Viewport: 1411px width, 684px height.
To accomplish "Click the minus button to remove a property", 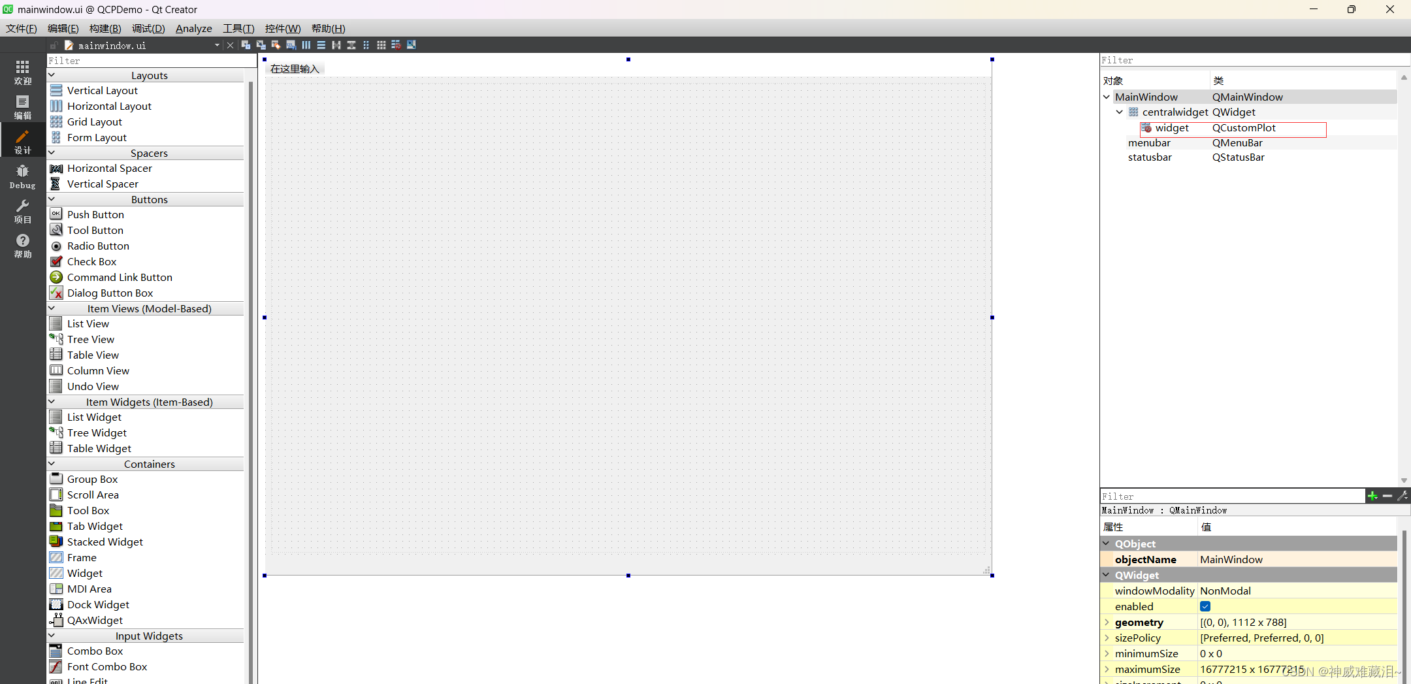I will [x=1387, y=496].
